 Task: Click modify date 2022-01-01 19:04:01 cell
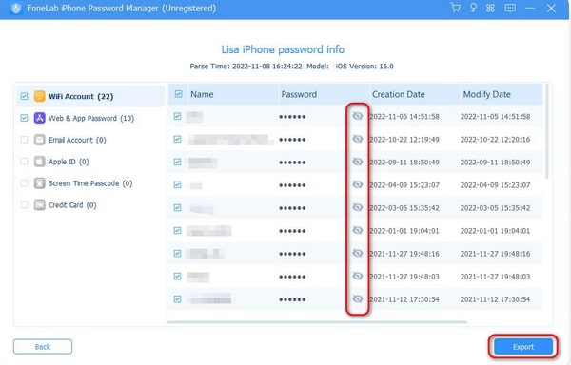coord(495,231)
